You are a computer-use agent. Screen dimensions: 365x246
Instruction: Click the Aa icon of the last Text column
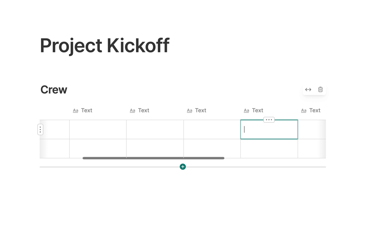[304, 111]
